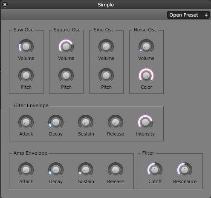Viewport: 211px width, 198px height.
Task: Select the Saw Osc Pitch knob
Action: tap(26, 76)
